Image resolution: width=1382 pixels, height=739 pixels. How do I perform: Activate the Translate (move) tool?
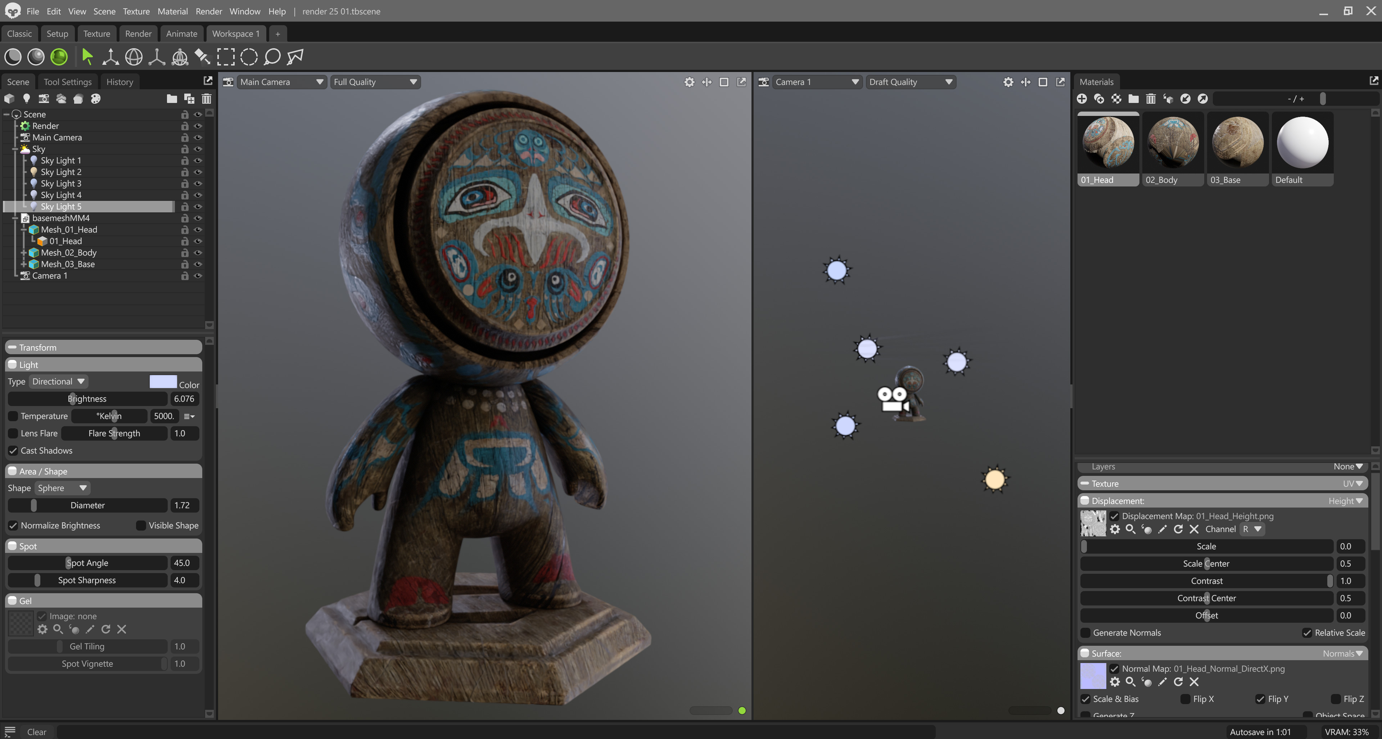[x=110, y=57]
